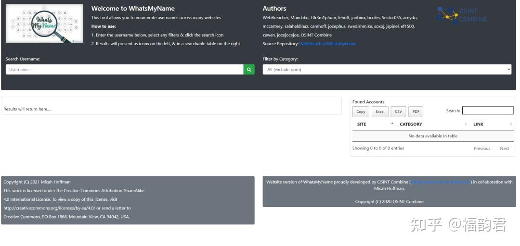Open the Filter by Category dropdown
Screen dimensions: 520x246
(387, 70)
